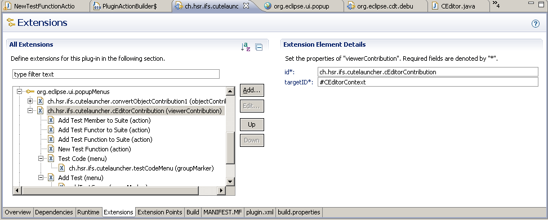Collapse Test Code (menu) node
The image size is (548, 220).
(x=41, y=159)
